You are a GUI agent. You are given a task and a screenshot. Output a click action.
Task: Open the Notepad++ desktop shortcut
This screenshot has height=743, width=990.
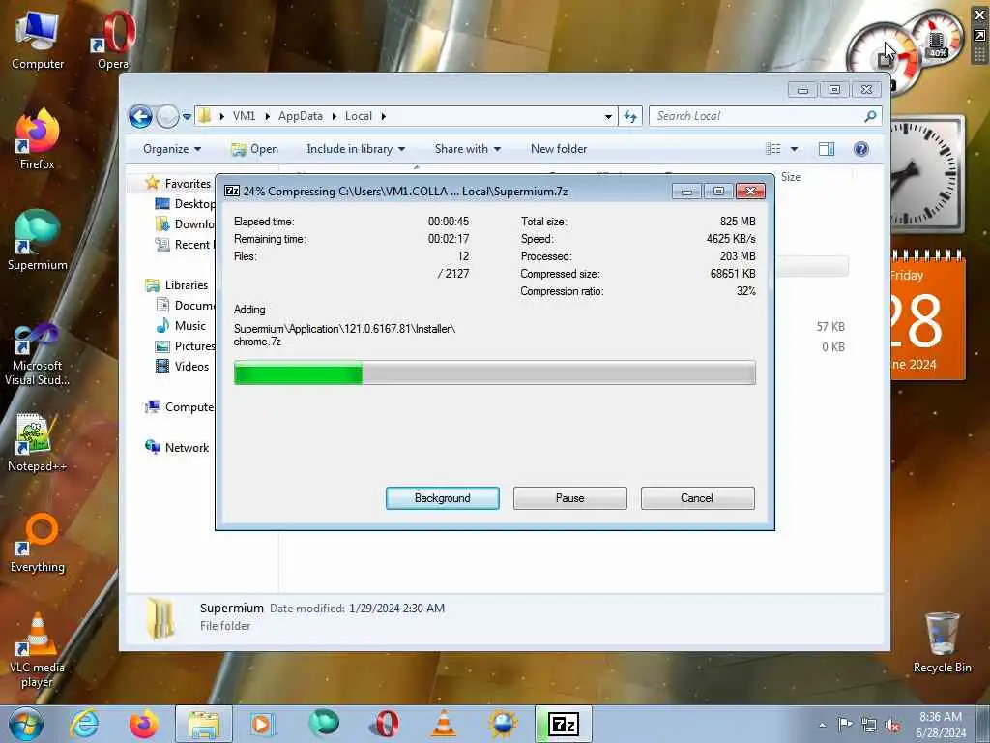pyautogui.click(x=38, y=443)
